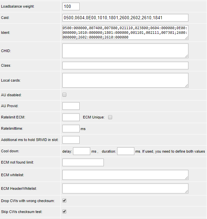Select the ECM not found limit field
The height and width of the screenshot is (219, 207).
(83, 163)
